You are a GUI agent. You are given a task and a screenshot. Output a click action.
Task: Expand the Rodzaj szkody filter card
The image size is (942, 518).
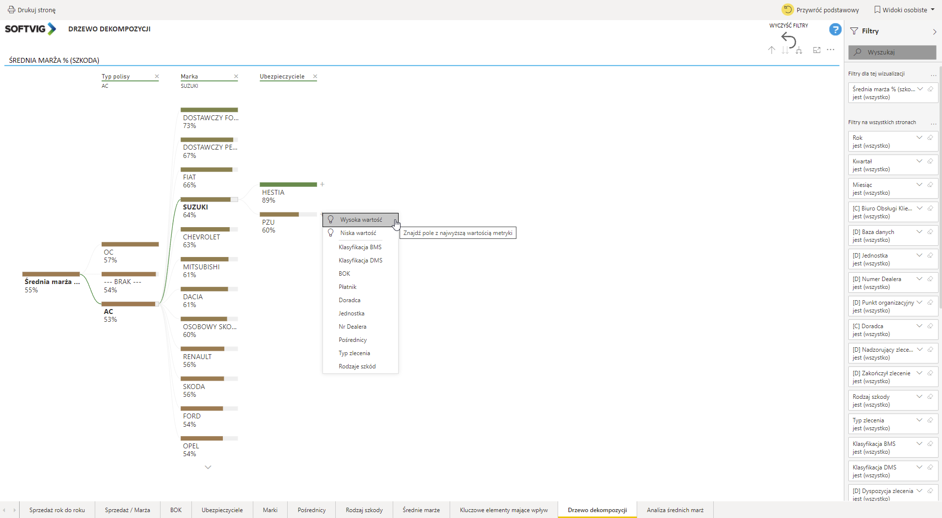(x=919, y=397)
